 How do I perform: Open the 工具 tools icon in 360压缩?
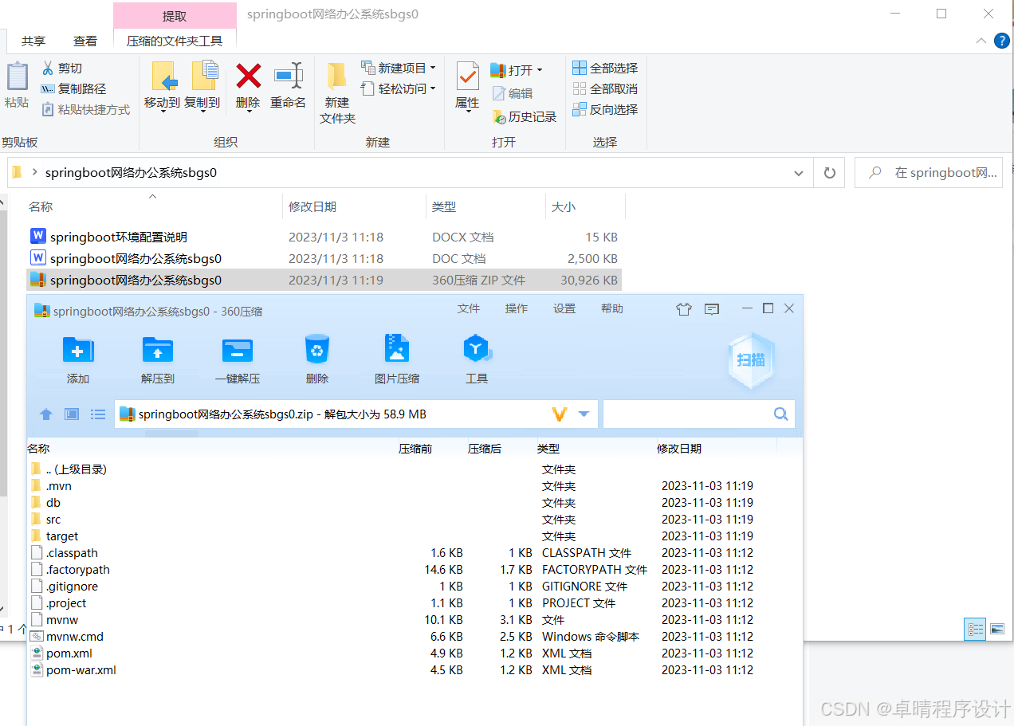(x=477, y=350)
